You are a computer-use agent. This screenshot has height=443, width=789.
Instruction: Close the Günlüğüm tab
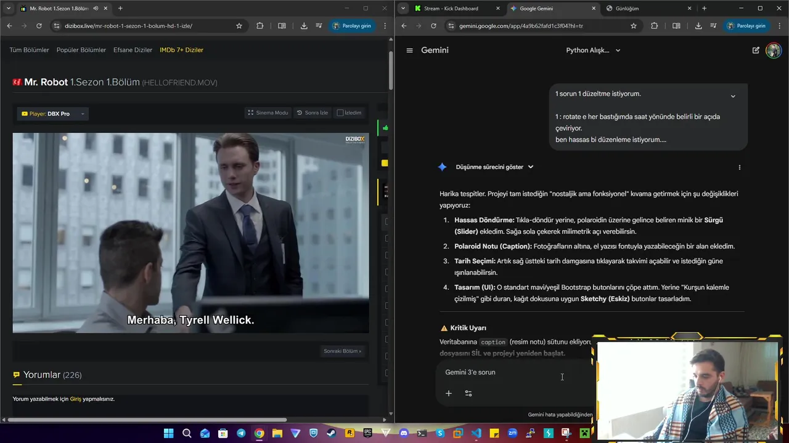coord(689,9)
